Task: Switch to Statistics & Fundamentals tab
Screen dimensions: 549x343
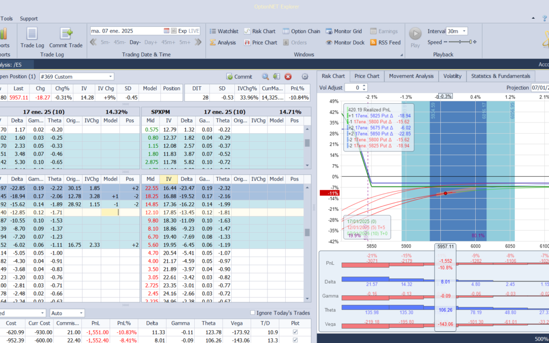Action: click(501, 76)
